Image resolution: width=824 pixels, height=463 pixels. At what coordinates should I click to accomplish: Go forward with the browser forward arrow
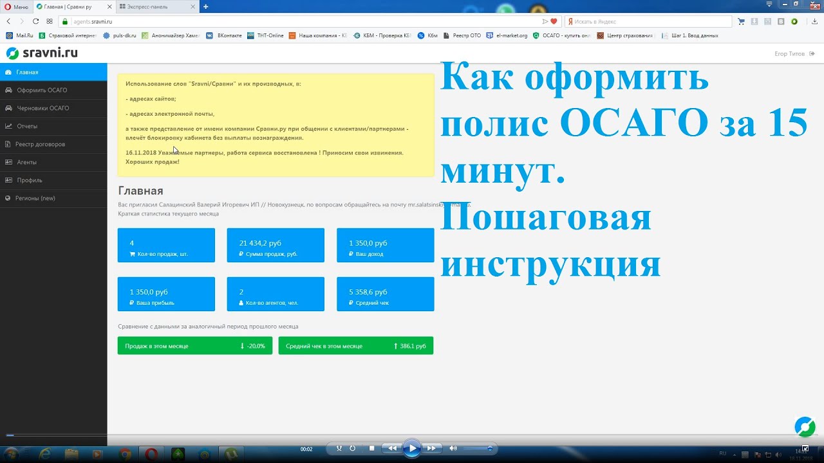tap(22, 21)
